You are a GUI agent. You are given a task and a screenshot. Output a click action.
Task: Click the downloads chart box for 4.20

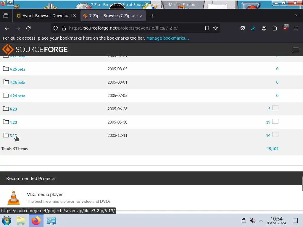point(275,121)
